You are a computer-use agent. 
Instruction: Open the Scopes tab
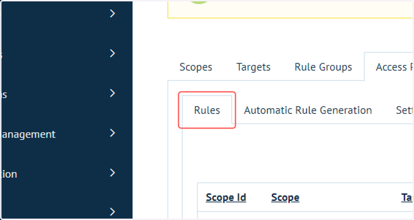pyautogui.click(x=196, y=67)
